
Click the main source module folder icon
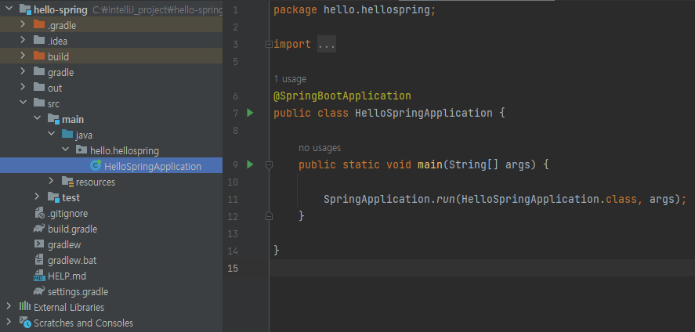(x=53, y=119)
